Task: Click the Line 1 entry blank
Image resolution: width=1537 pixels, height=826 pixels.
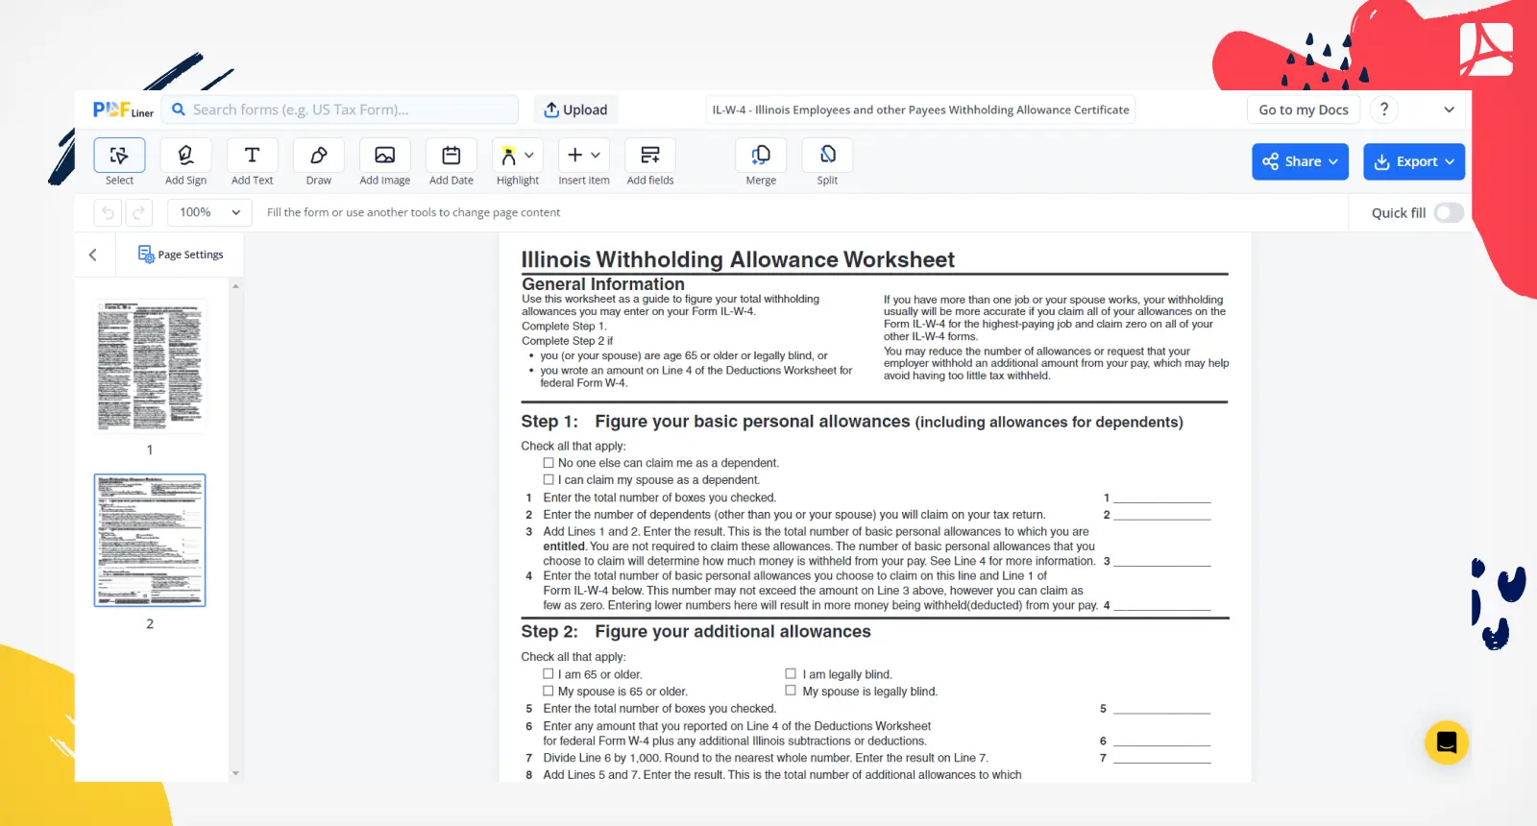Action: coord(1162,498)
